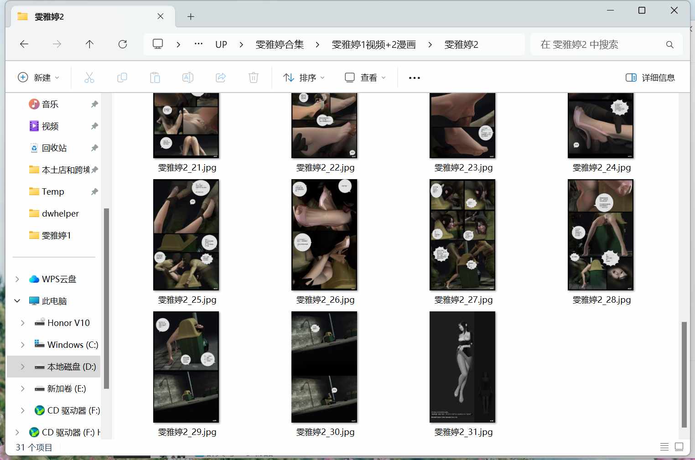Expand the CD 驱动器 (F:) node under 此电脑
Screen dimensions: 695x460
23,411
